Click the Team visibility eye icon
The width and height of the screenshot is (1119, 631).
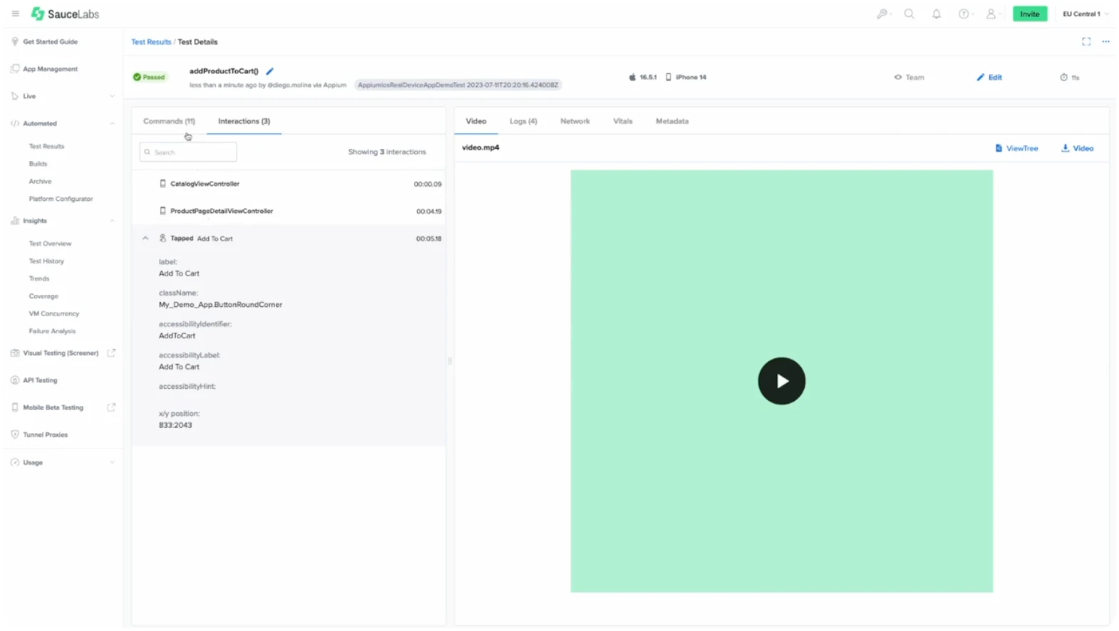click(898, 77)
